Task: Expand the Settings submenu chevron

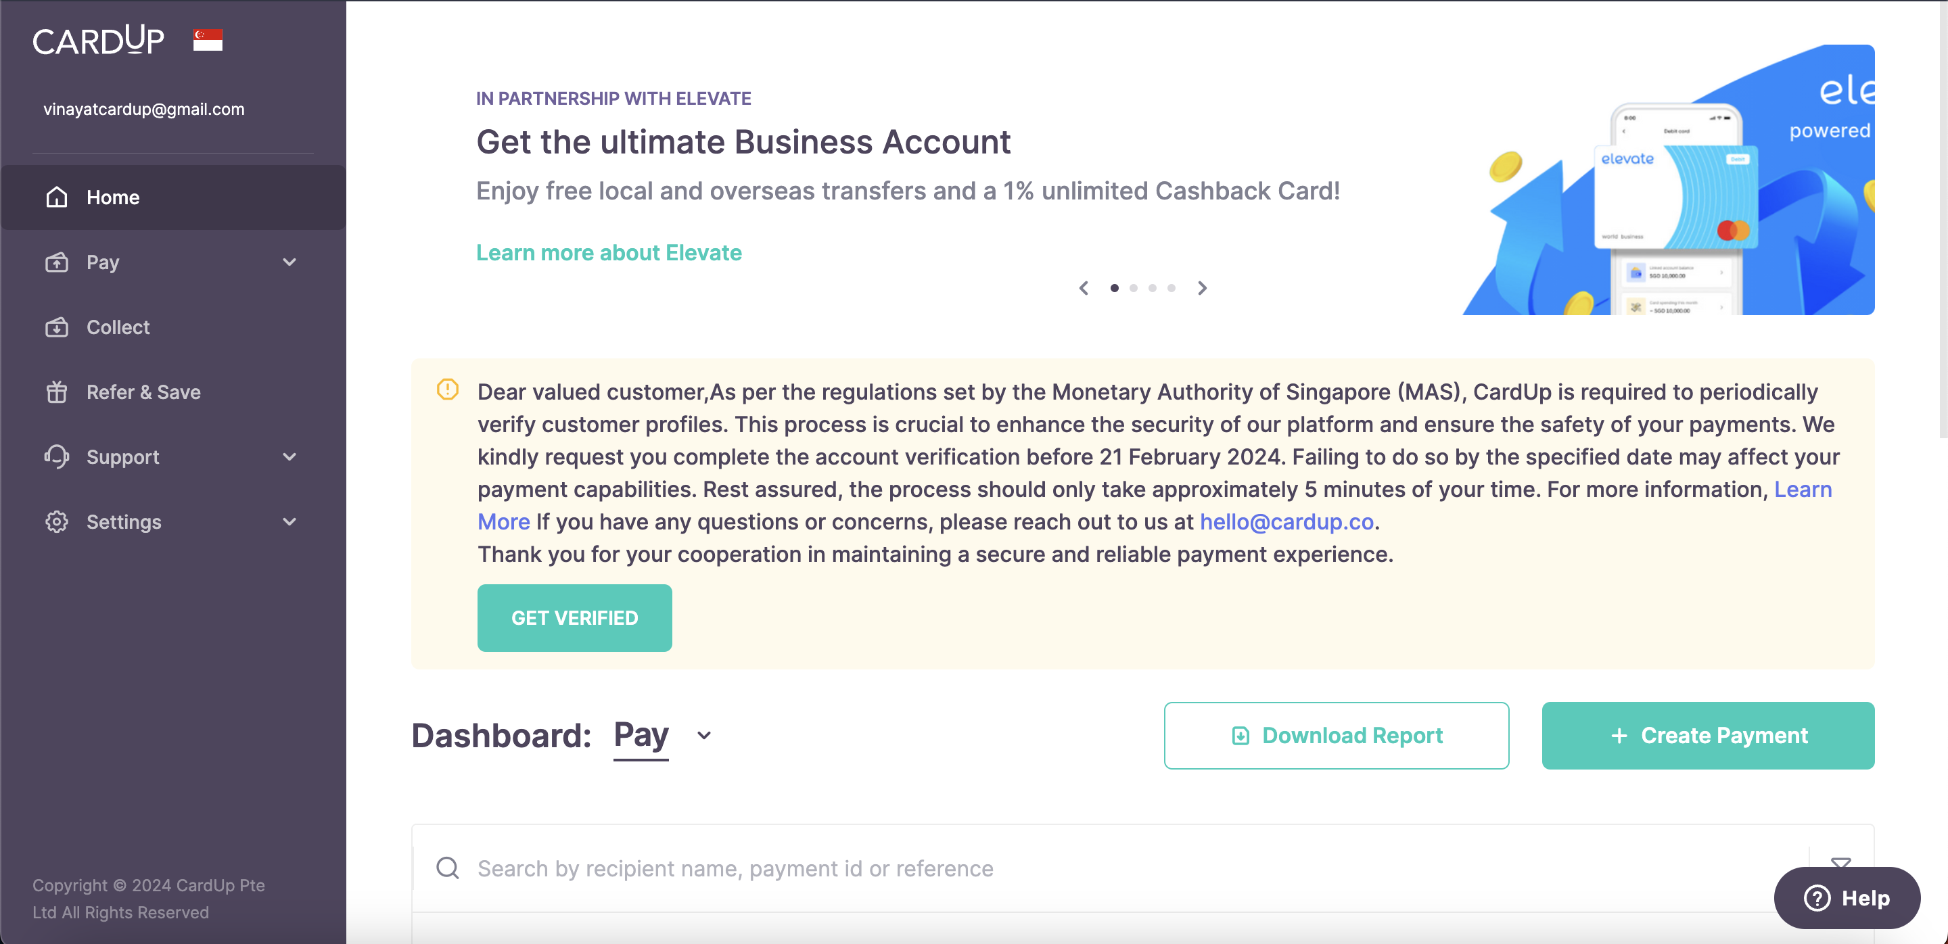Action: [x=289, y=521]
